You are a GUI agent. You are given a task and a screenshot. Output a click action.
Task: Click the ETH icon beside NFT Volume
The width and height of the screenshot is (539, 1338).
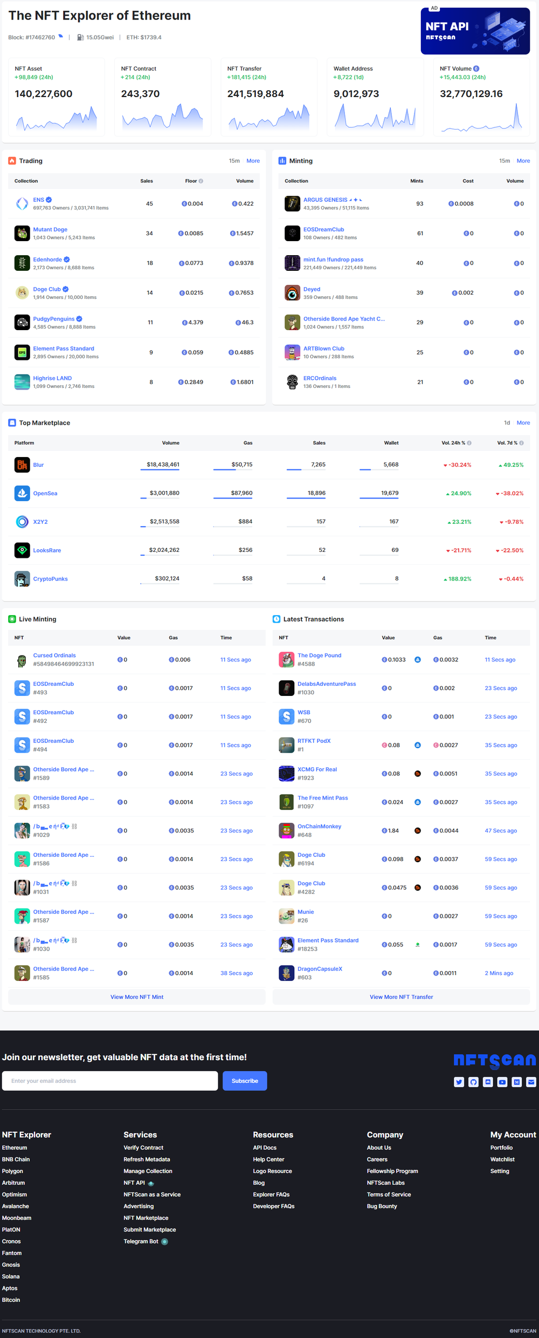476,69
